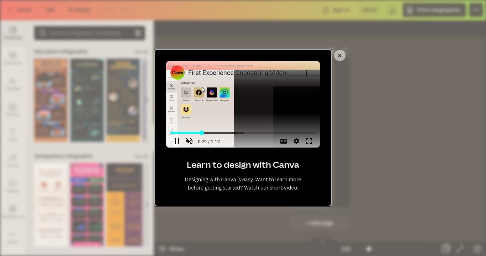Viewport: 486px width, 256px height.
Task: Open the Resize menu in the top bar
Action: [80, 10]
